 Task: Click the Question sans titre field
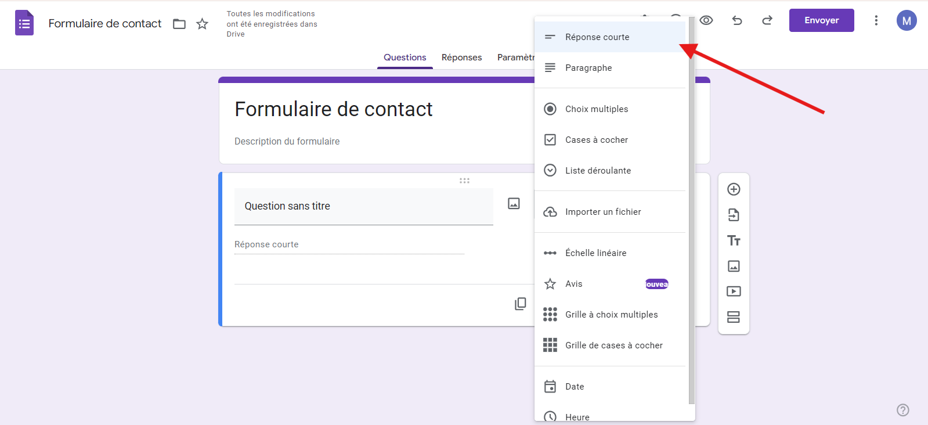[x=363, y=206]
